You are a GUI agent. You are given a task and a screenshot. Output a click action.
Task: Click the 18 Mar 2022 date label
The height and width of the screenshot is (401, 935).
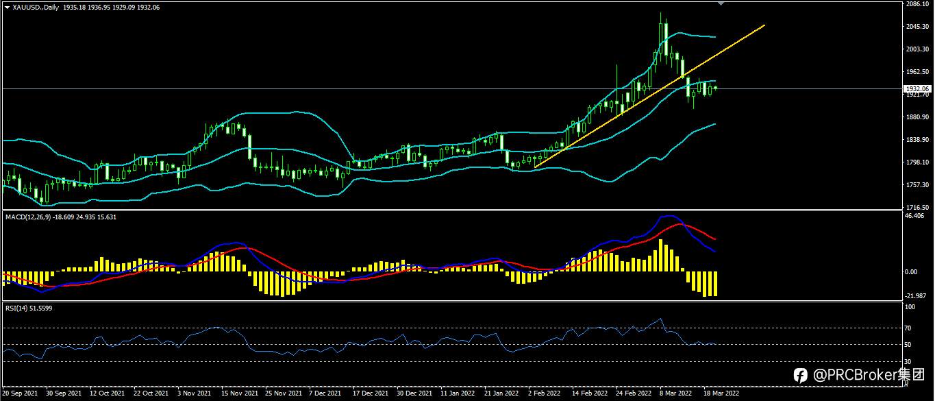click(x=720, y=394)
